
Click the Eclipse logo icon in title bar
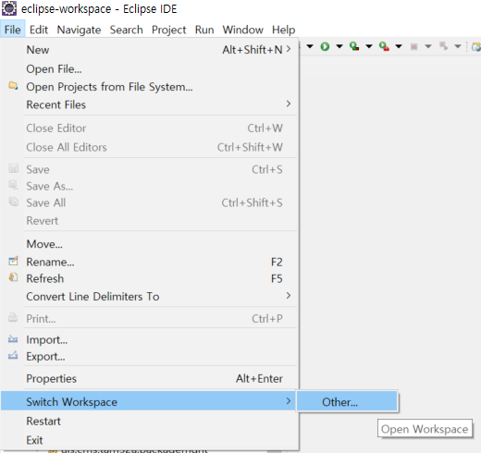tap(9, 8)
